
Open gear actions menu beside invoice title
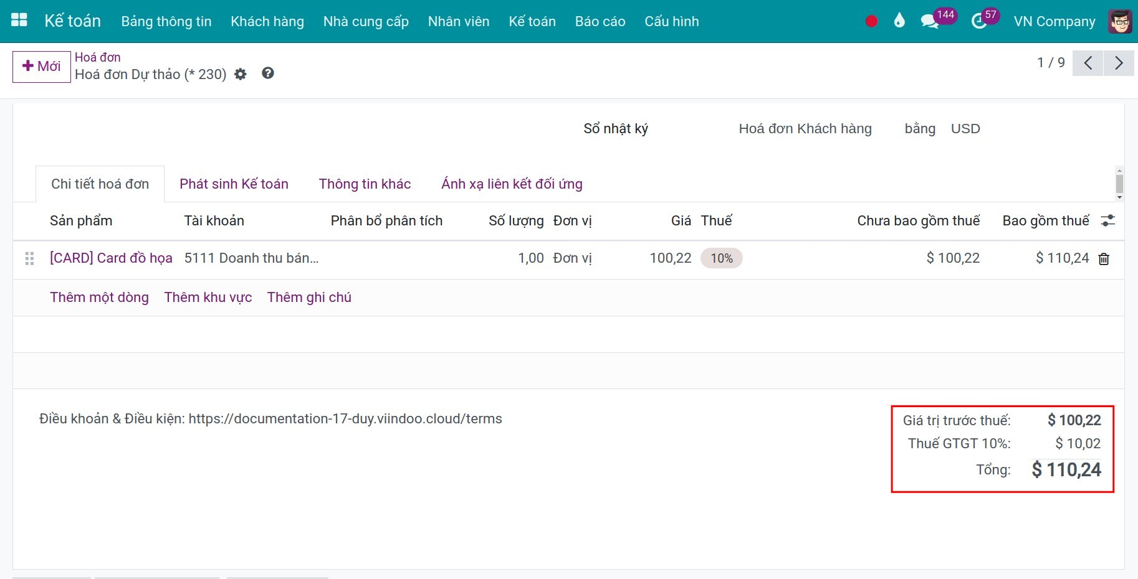[x=241, y=75]
